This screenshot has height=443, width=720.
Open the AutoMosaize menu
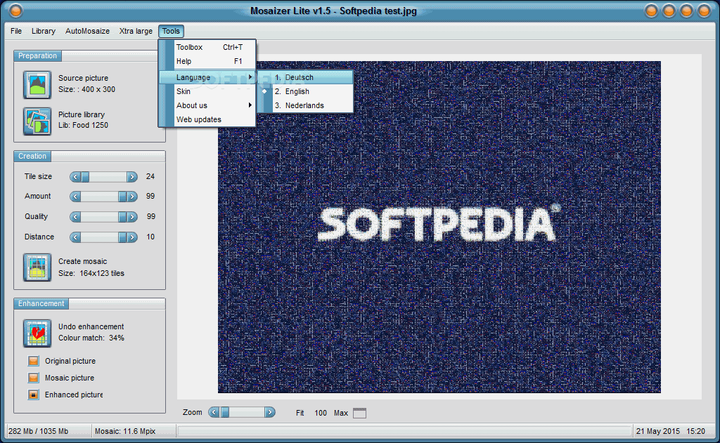[87, 31]
